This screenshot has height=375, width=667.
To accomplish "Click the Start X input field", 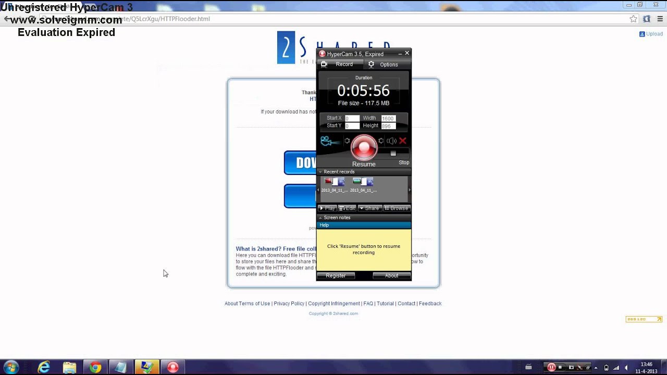I will pos(352,118).
